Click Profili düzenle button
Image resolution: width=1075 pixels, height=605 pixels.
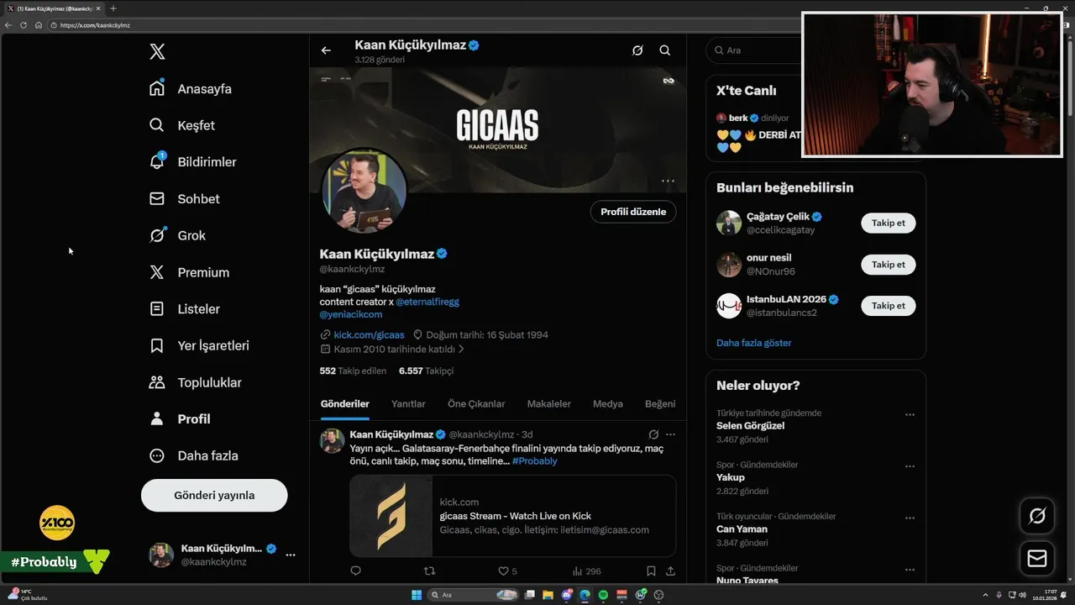633,212
